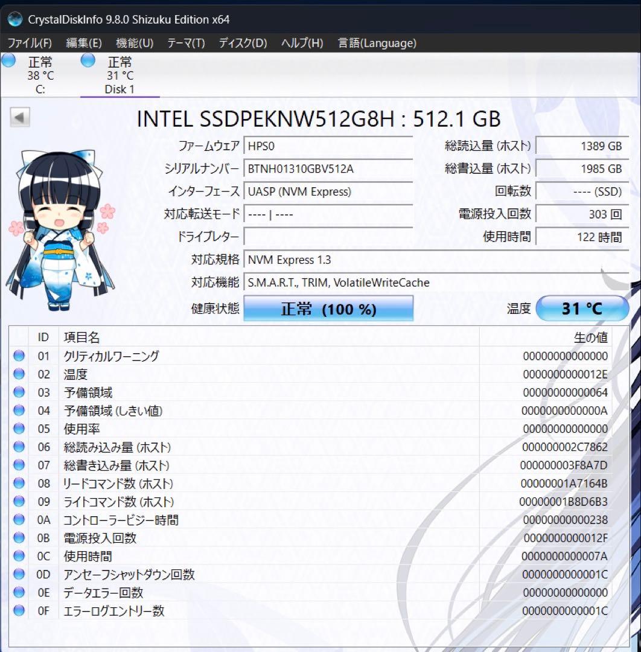Screen dimensions: 641x652
Task: Click the Shizuku character image
Action: click(x=61, y=231)
